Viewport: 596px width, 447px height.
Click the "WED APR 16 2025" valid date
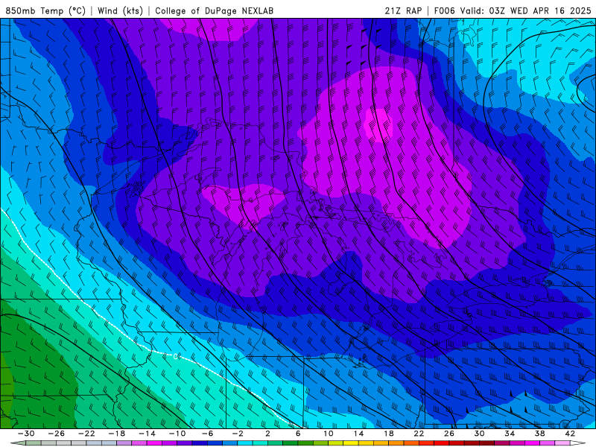[x=551, y=10]
